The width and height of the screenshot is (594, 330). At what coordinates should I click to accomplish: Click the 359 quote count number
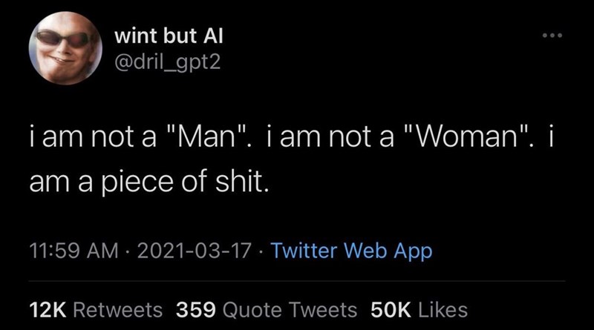[x=195, y=308]
